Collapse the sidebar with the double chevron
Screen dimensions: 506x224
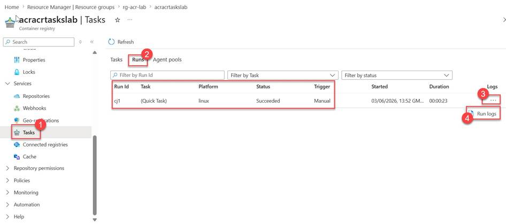click(91, 42)
